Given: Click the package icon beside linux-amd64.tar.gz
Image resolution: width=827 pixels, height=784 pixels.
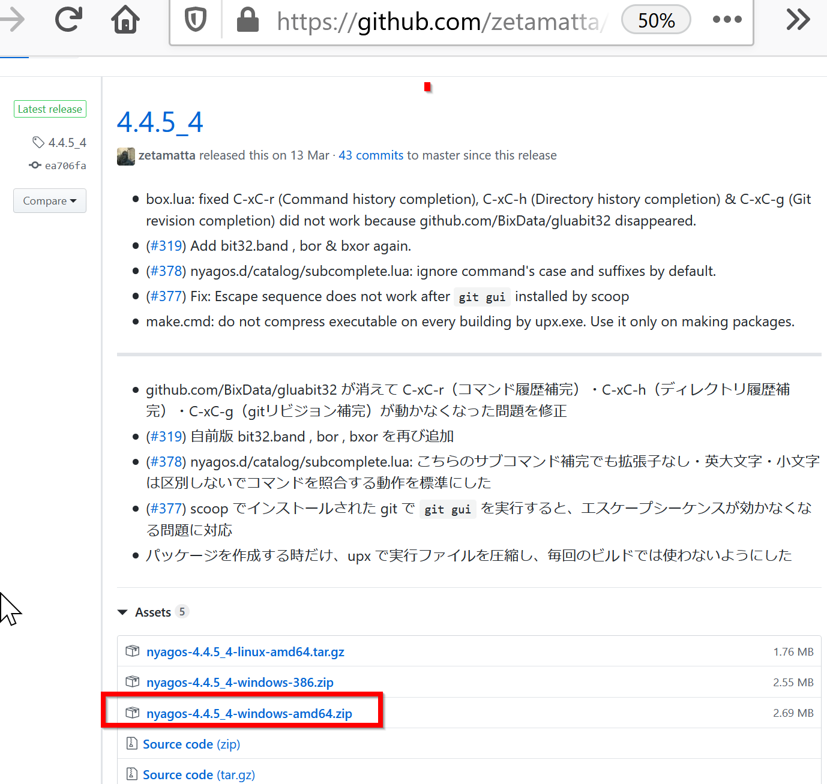Looking at the screenshot, I should [x=132, y=651].
